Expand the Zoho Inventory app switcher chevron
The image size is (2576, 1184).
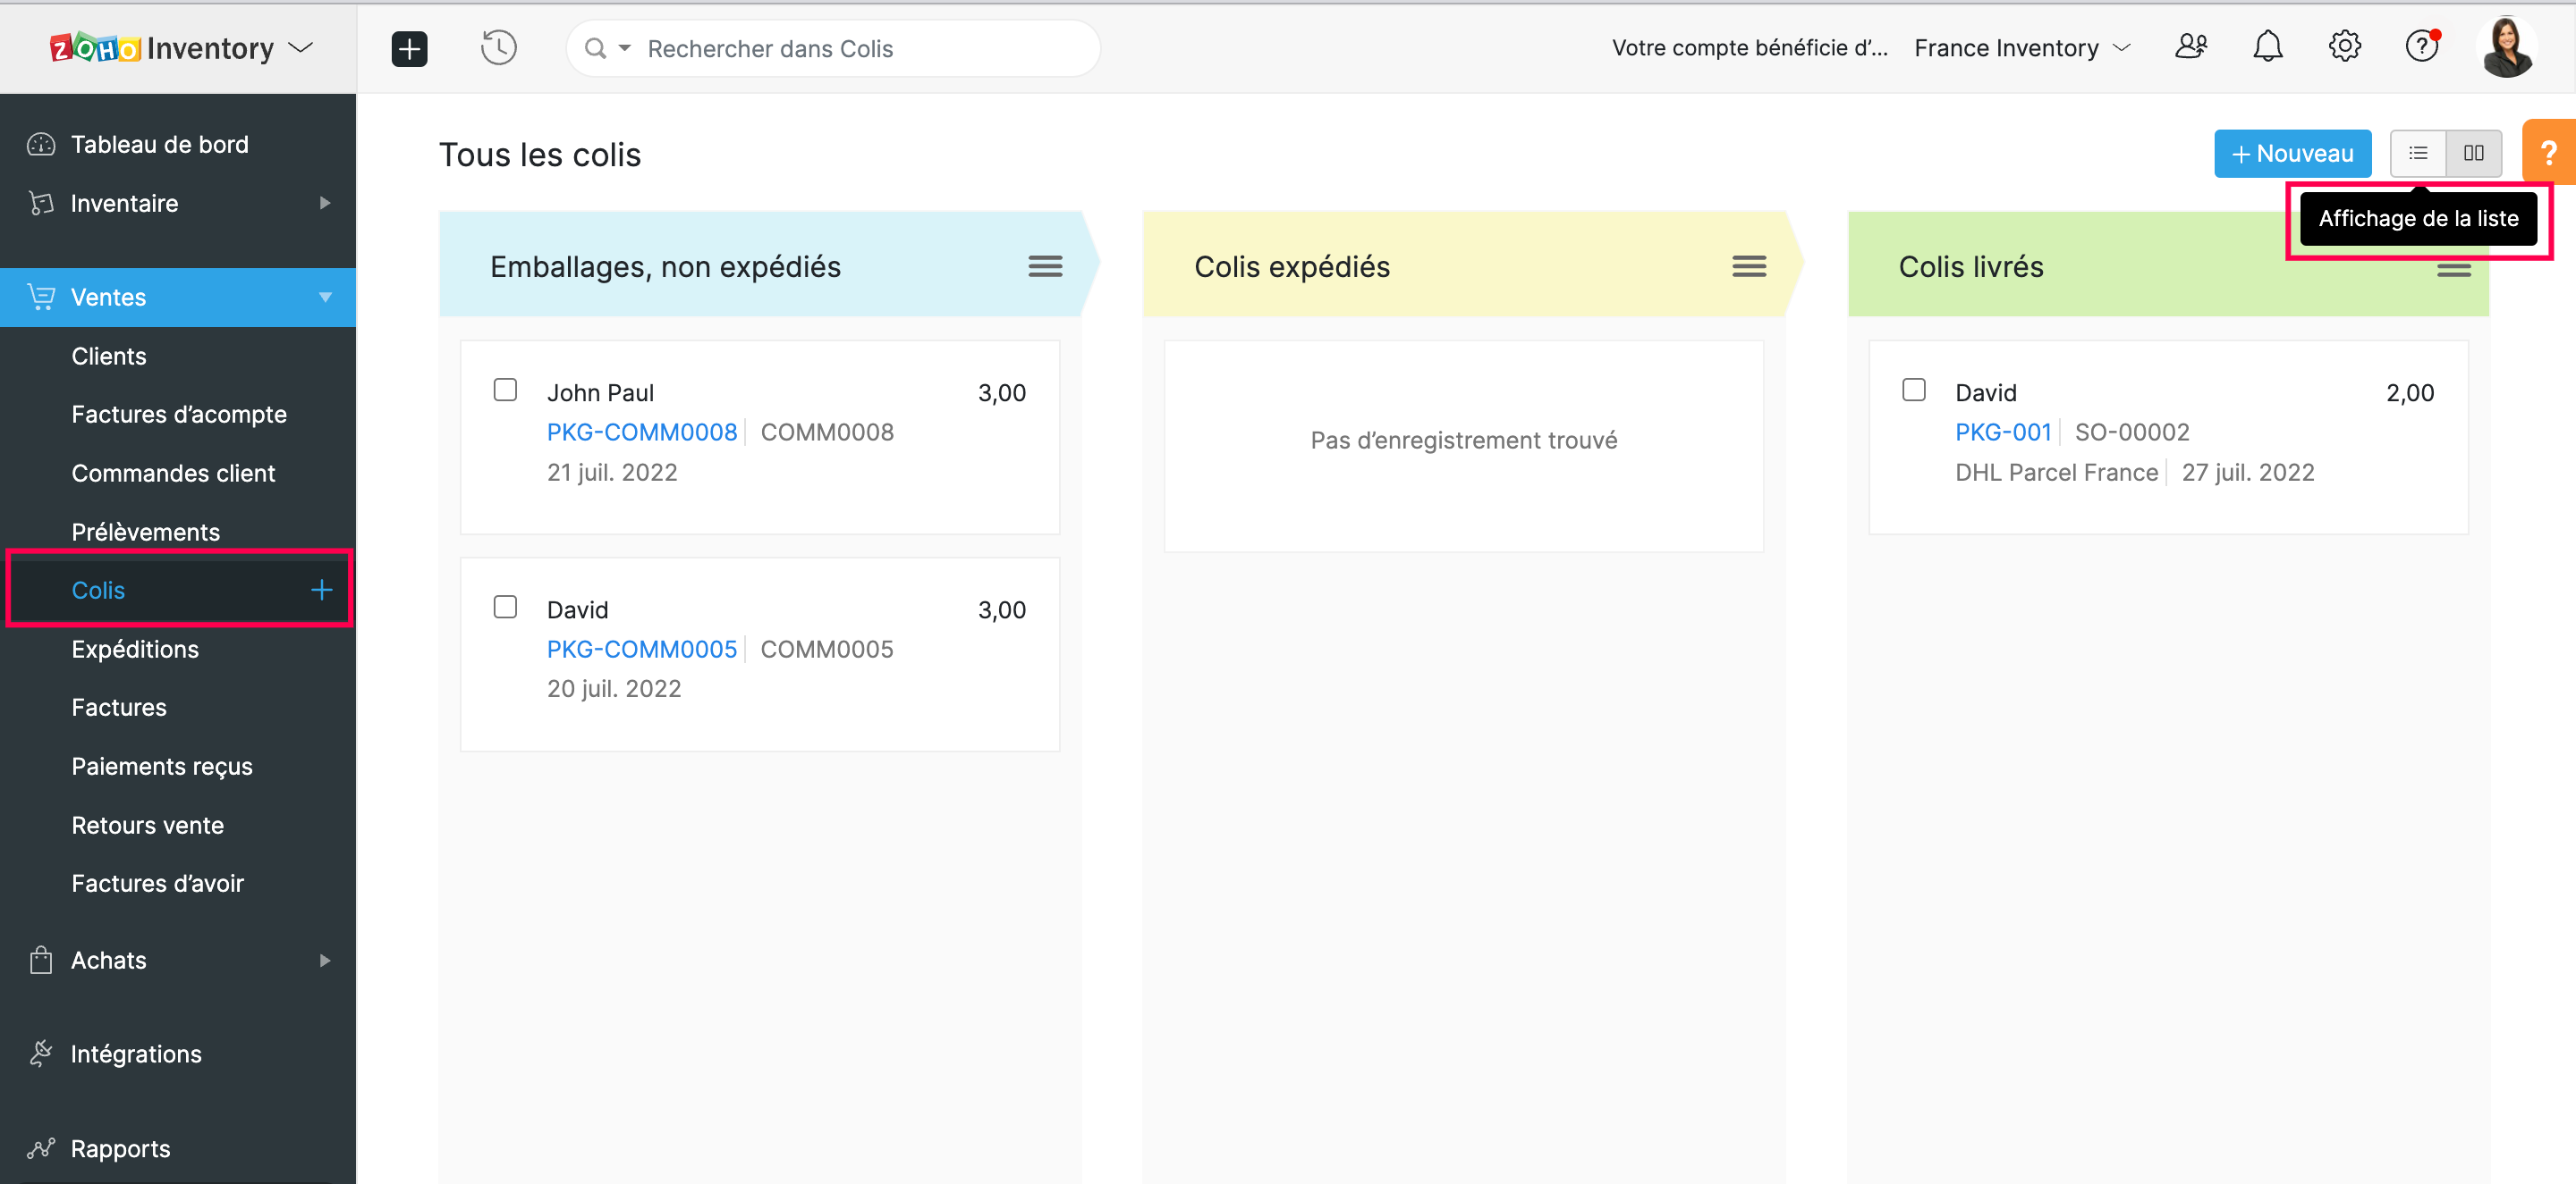[301, 48]
